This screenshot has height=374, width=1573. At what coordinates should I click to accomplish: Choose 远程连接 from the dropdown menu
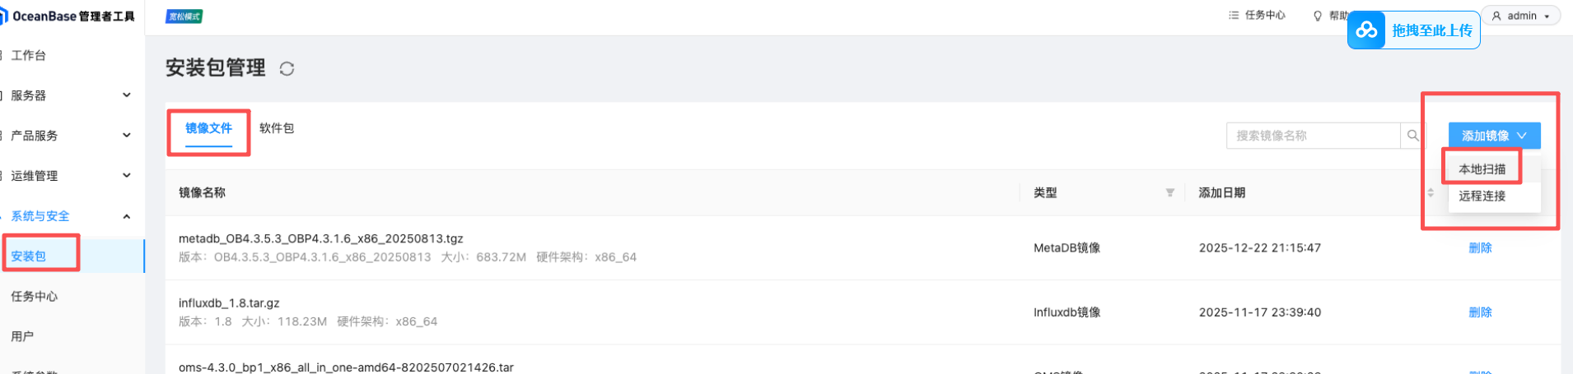(1482, 196)
